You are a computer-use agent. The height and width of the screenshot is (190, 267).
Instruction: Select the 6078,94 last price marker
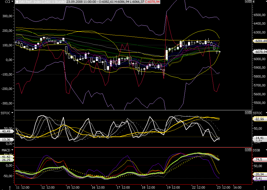tap(260, 52)
